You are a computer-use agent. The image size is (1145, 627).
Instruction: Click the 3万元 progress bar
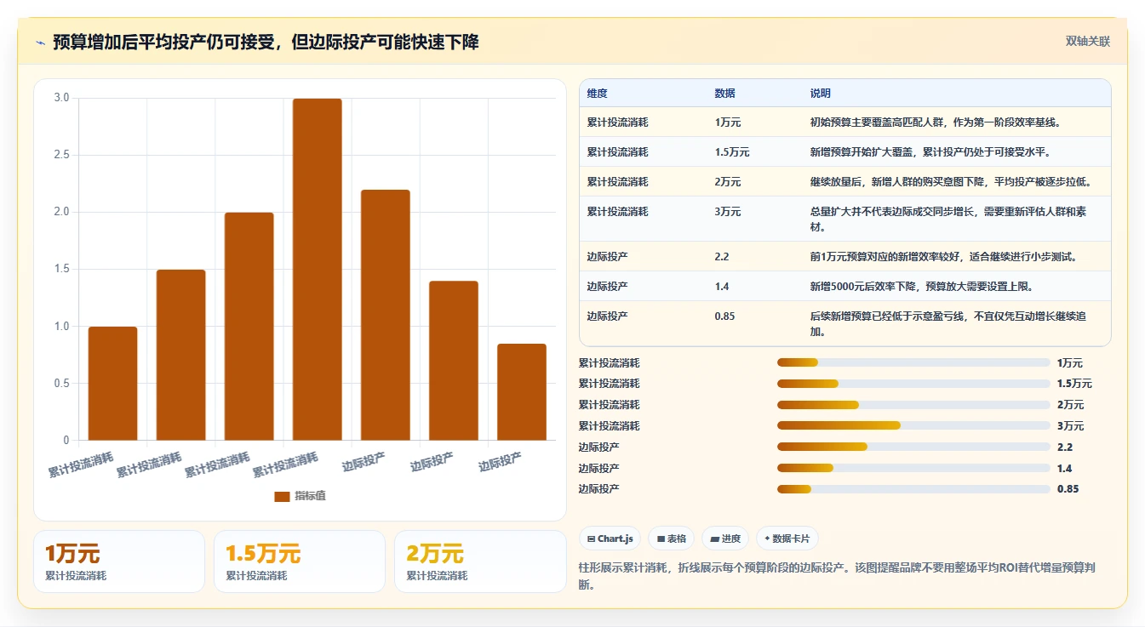pos(913,425)
